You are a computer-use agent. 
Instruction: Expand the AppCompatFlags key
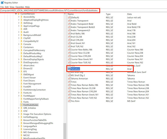click(19, 26)
